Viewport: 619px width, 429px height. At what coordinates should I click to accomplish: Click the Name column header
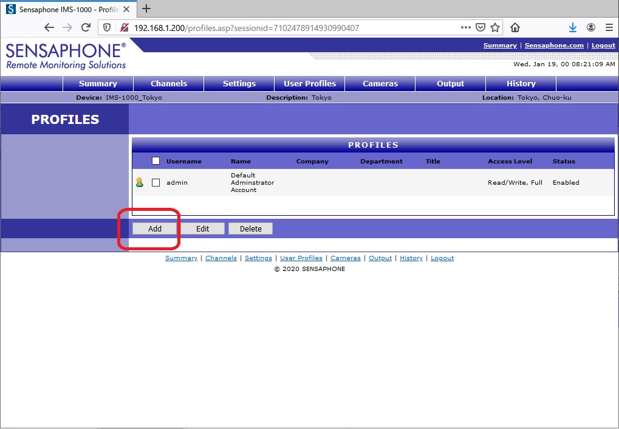[241, 161]
